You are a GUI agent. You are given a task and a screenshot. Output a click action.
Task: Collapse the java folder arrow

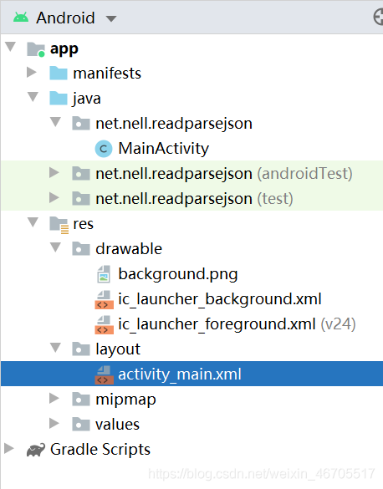click(x=33, y=97)
